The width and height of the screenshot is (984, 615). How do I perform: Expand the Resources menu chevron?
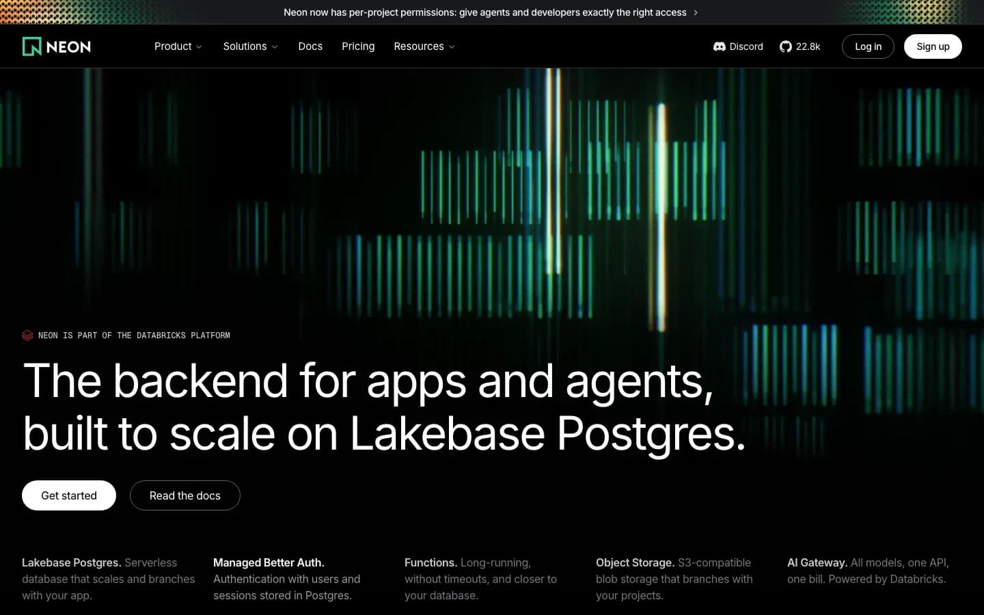click(452, 46)
